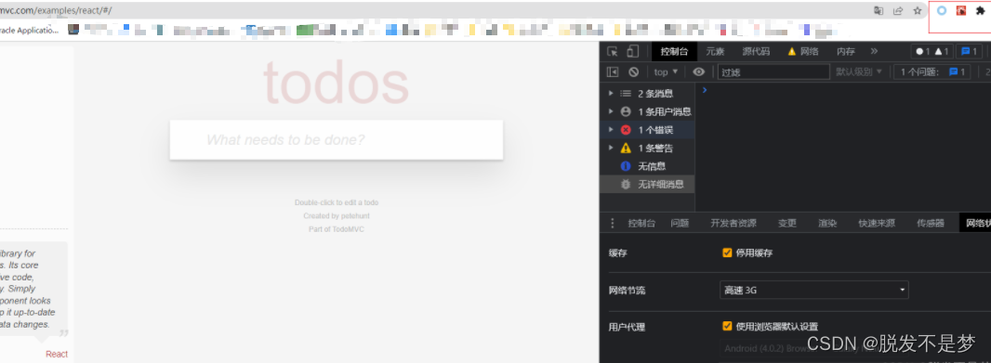
Task: Expand the 1 个错误 group
Action: 611,130
